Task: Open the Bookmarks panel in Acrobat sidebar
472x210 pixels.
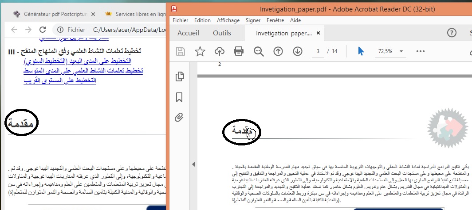Action: click(179, 97)
